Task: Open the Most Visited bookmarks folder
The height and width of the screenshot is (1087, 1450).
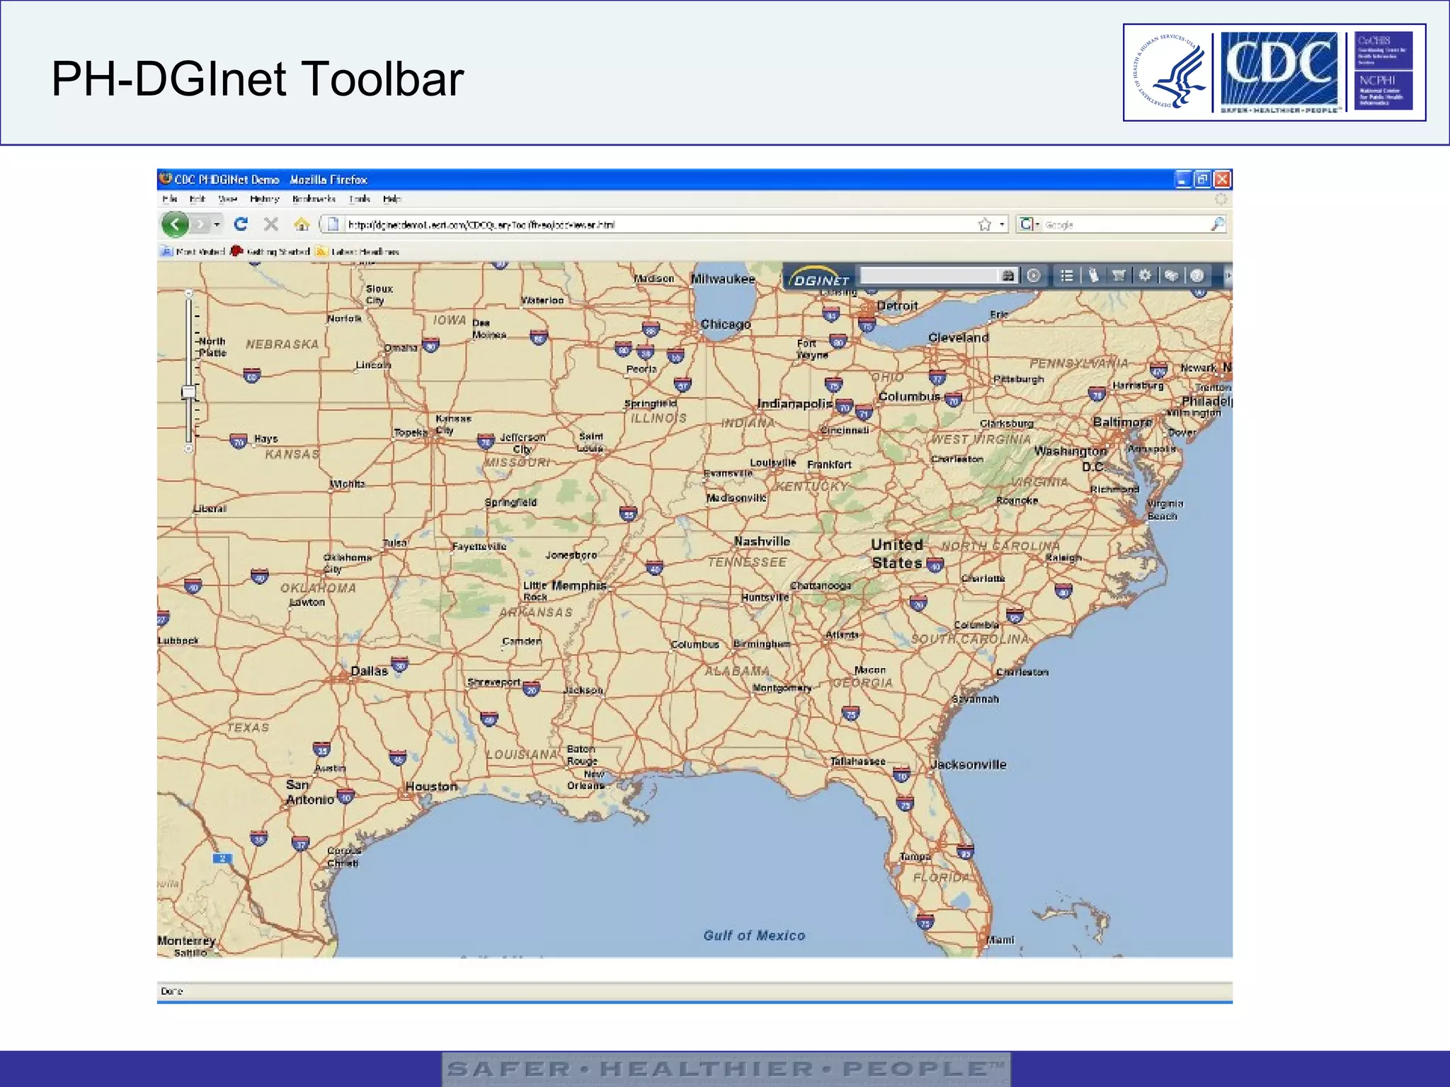Action: [193, 251]
